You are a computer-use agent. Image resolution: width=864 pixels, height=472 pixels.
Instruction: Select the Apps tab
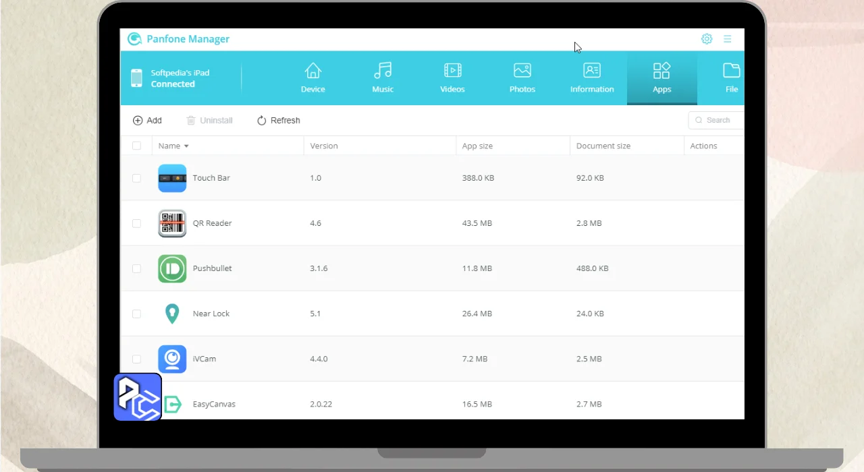tap(661, 78)
